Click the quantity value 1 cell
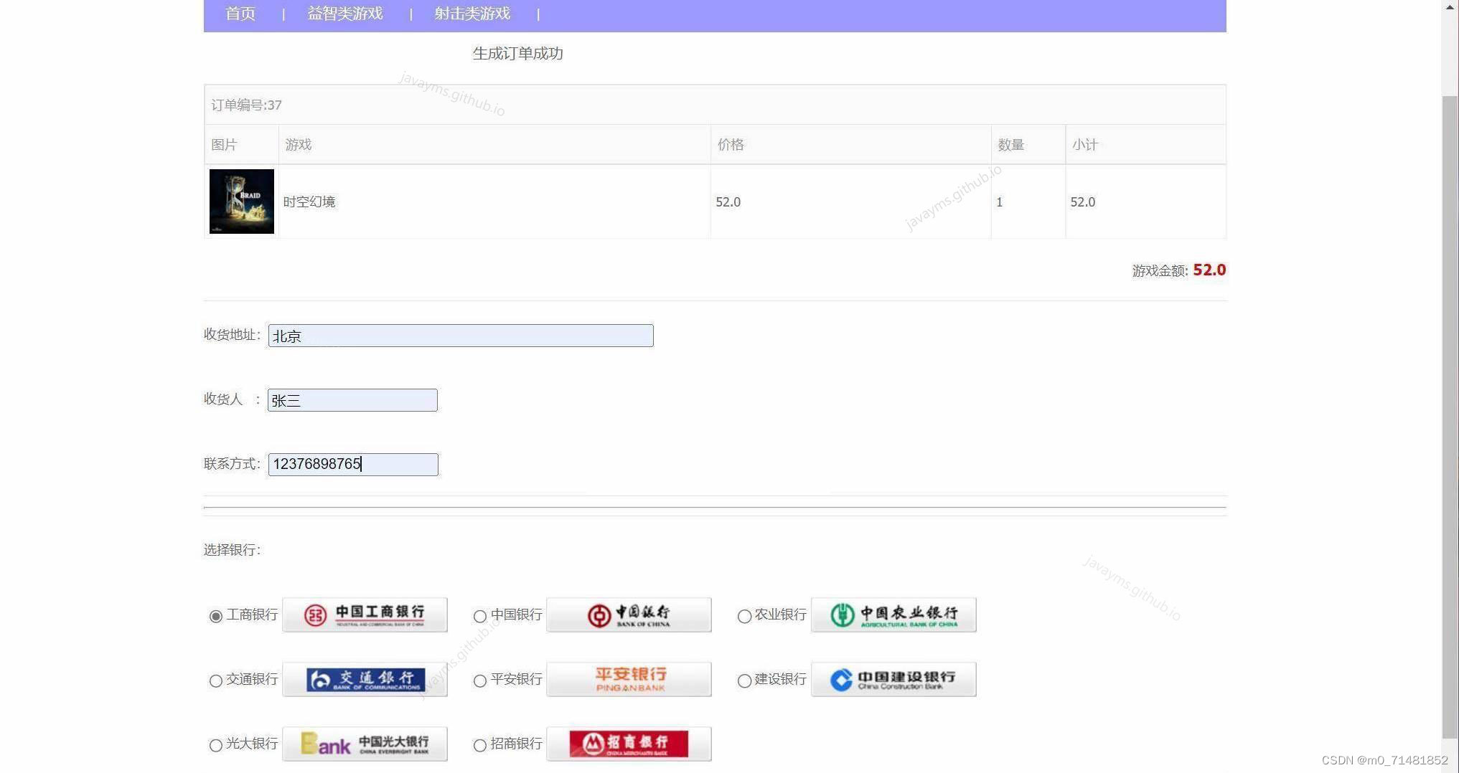Viewport: 1459px width, 773px height. [1028, 201]
